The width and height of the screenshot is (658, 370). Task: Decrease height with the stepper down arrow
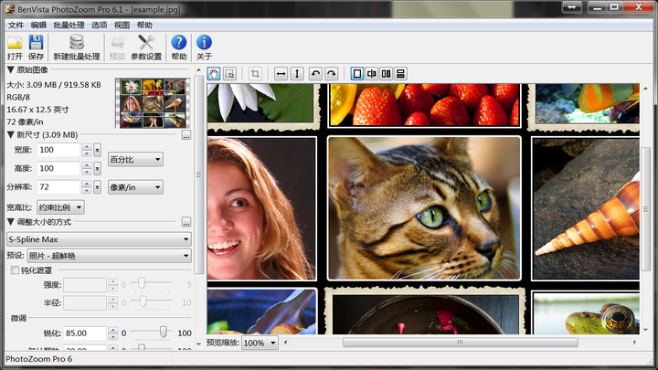pyautogui.click(x=87, y=172)
